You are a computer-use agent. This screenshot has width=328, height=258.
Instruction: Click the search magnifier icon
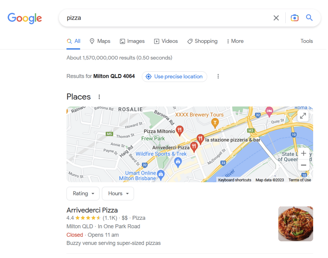click(x=309, y=18)
